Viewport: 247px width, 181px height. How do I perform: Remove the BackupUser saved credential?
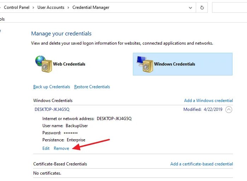pos(61,148)
